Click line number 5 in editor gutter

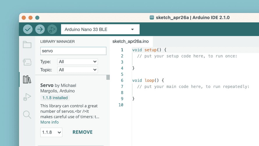(x=122, y=74)
